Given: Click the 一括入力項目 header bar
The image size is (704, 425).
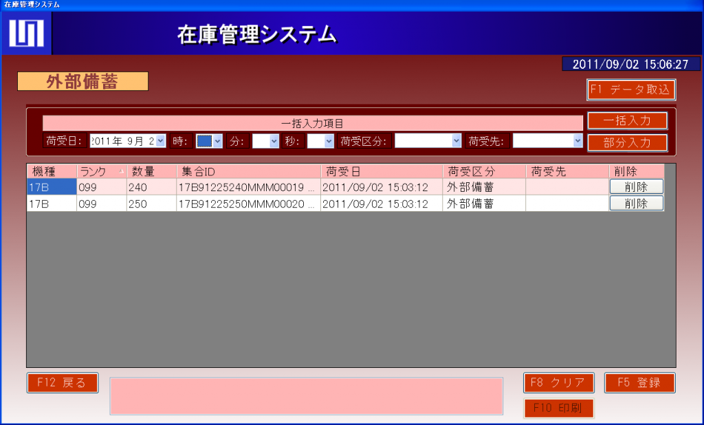Looking at the screenshot, I should [x=313, y=123].
